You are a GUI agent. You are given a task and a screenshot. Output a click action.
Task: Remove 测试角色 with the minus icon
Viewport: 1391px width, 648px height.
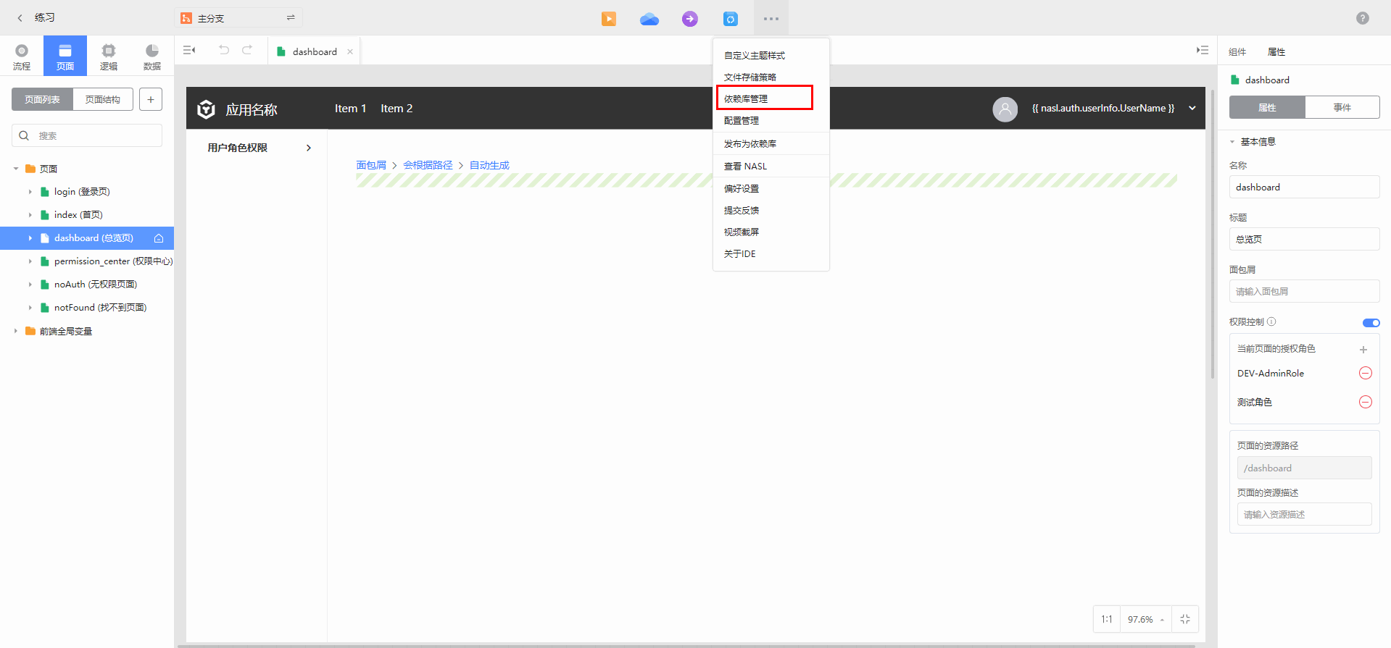click(1366, 402)
